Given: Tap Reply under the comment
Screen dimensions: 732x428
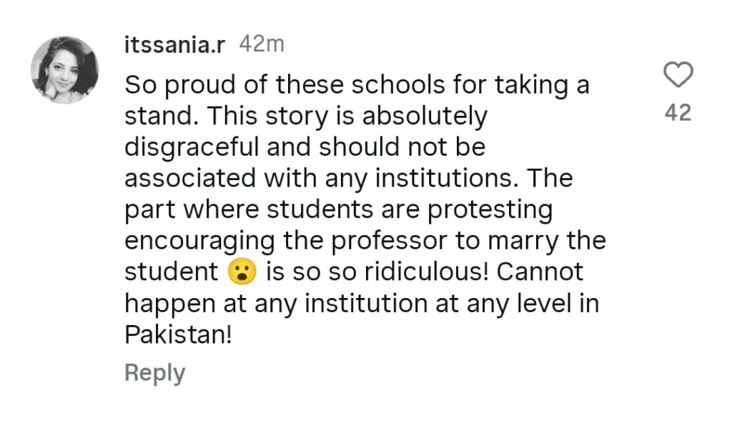Looking at the screenshot, I should click(154, 373).
